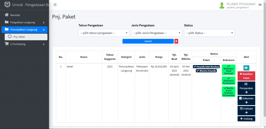Click the hamburger menu toggle icon
Image resolution: width=266 pixels, height=129 pixels.
point(55,5)
